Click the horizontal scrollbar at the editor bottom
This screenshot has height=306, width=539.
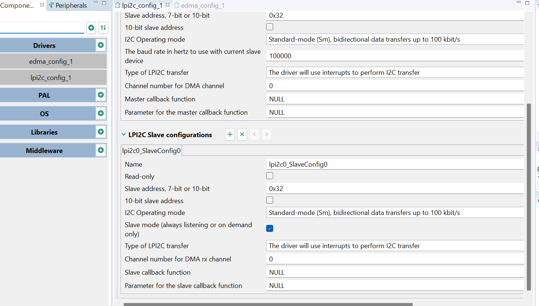tap(268, 304)
